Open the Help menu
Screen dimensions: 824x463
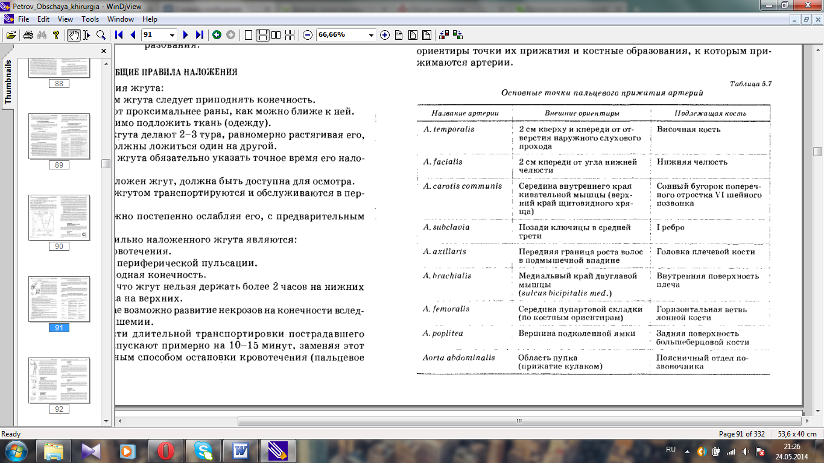[x=150, y=19]
